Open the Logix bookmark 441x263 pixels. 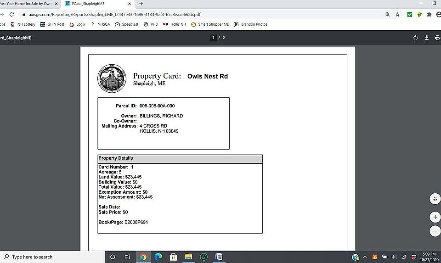coord(77,24)
